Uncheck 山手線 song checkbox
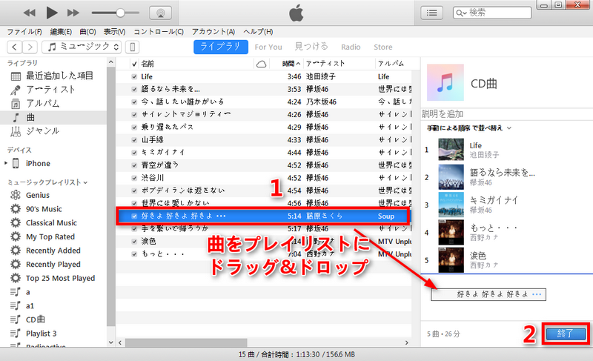This screenshot has height=361, width=593. coord(134,140)
